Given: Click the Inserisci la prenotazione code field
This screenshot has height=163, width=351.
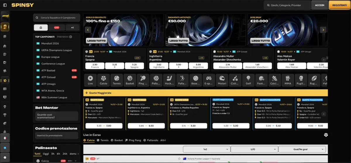Looking at the screenshot, I should [x=57, y=135].
